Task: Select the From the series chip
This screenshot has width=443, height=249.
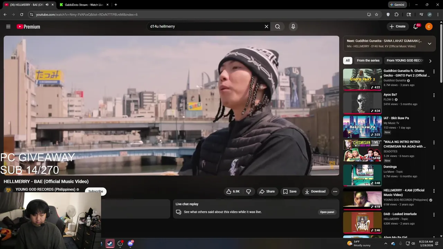Action: tap(368, 61)
